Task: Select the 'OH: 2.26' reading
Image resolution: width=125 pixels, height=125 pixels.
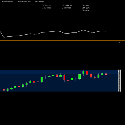Action: coord(85,8)
